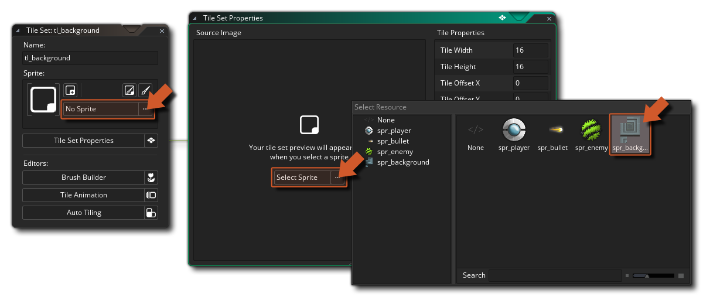The width and height of the screenshot is (703, 297).
Task: Click the Brush Builder flower icon
Action: (x=151, y=177)
